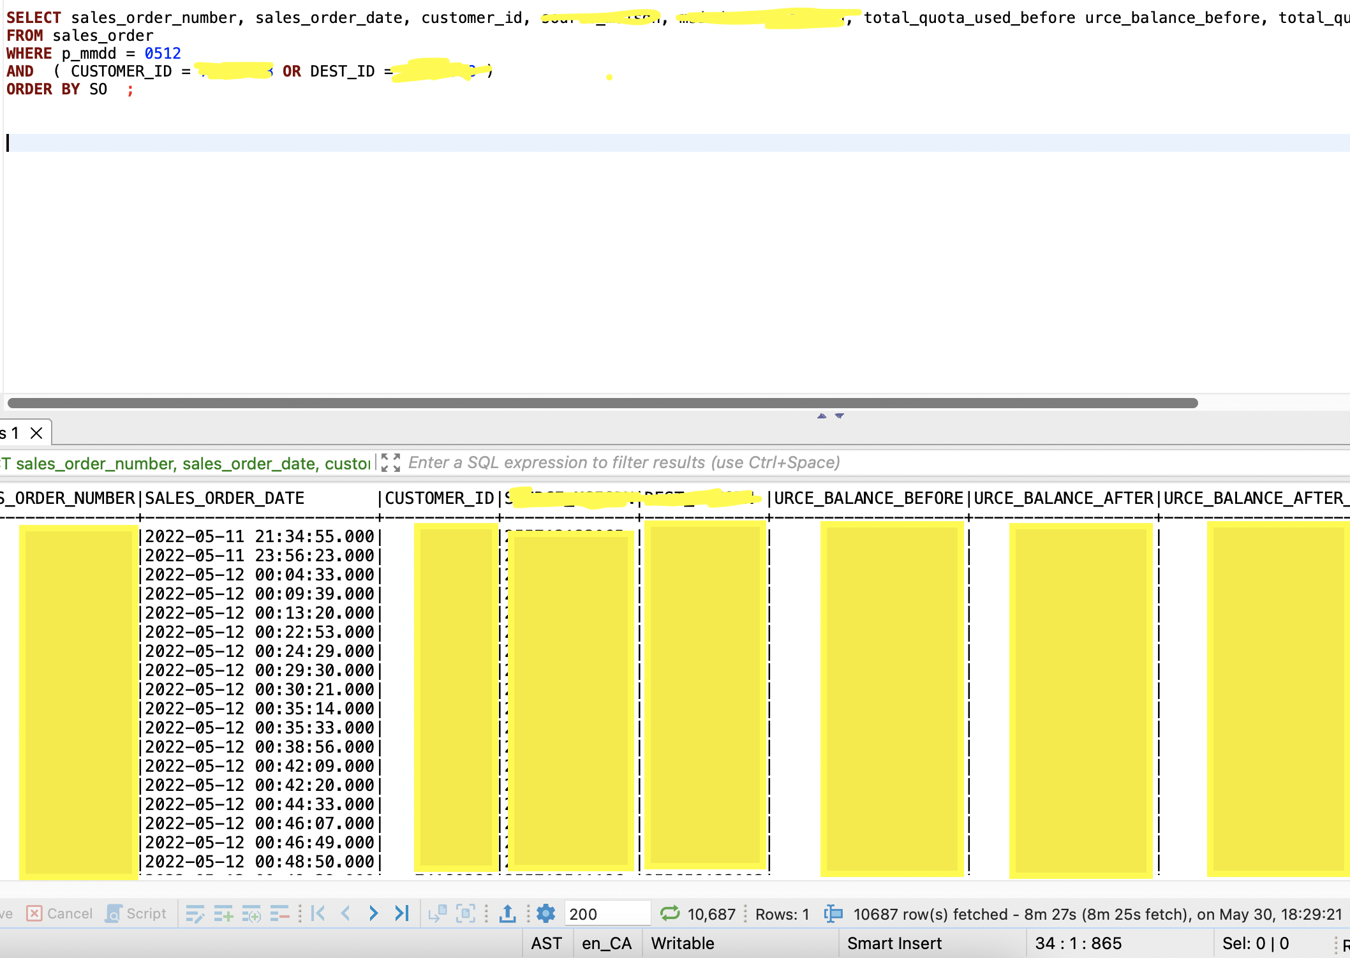The width and height of the screenshot is (1350, 958).
Task: Expand the filter panel with the arrows icon
Action: [391, 462]
